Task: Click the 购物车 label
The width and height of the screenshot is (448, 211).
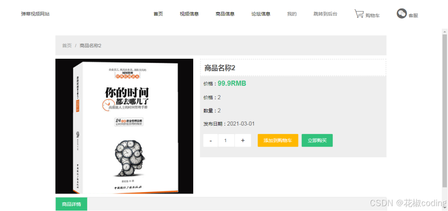Action: point(373,16)
